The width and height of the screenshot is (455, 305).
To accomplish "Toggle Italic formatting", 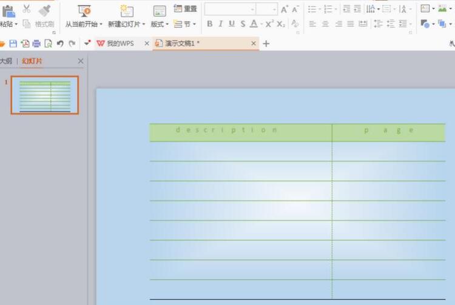I will pyautogui.click(x=221, y=24).
